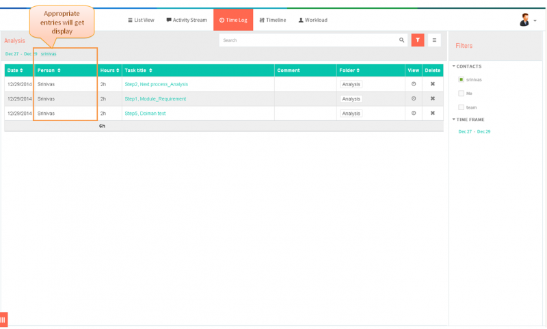Image resolution: width=547 pixels, height=329 pixels.
Task: Check the team contact filter
Action: (x=461, y=107)
